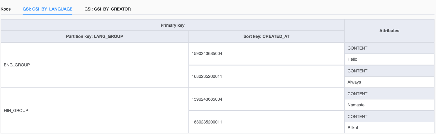
Task: Select the Hello content value
Action: point(352,59)
